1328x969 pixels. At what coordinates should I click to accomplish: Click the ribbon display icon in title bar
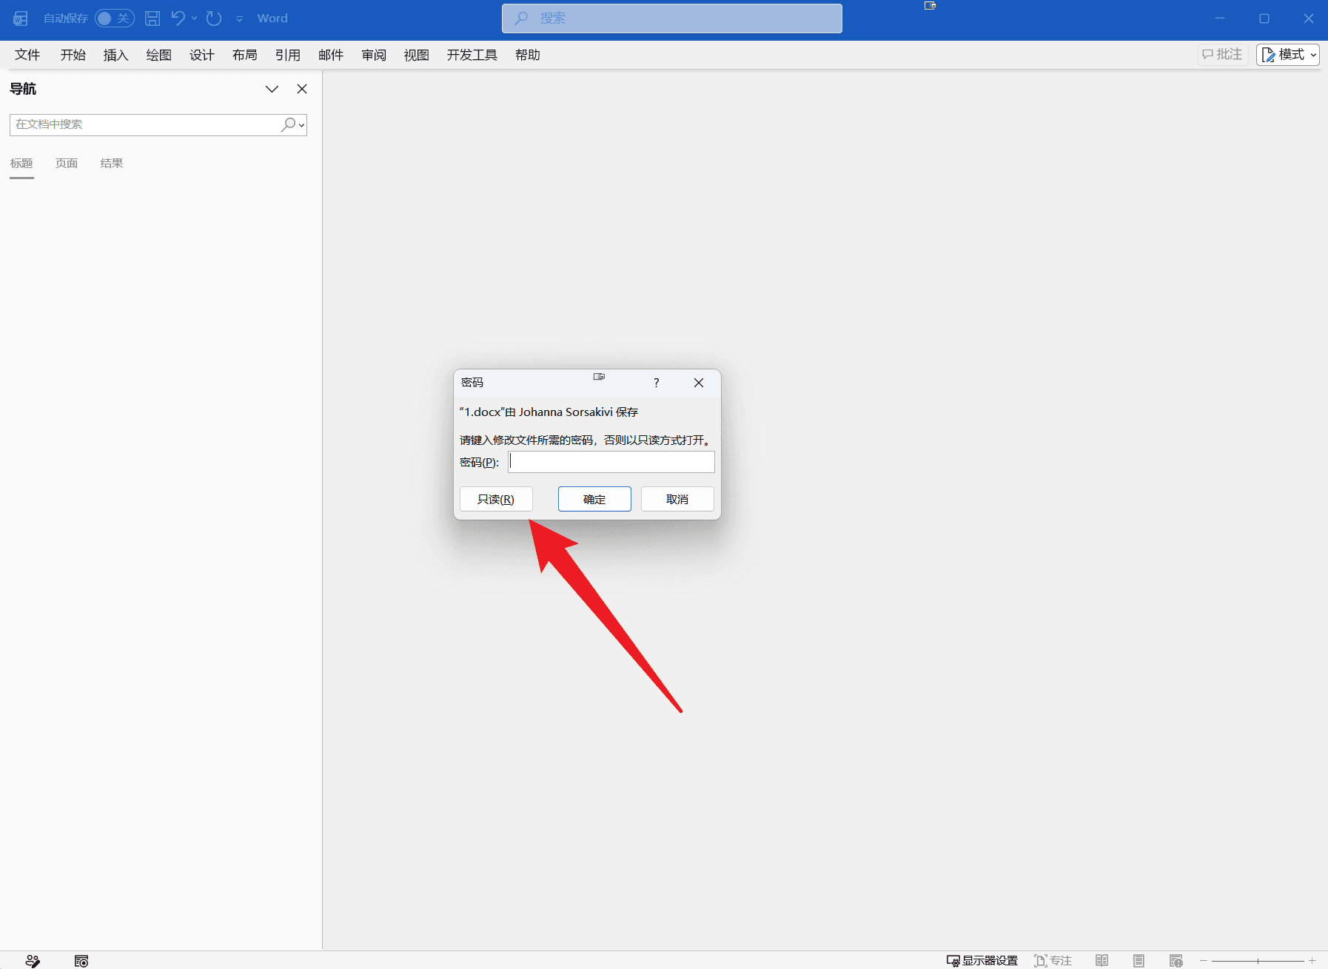[930, 5]
